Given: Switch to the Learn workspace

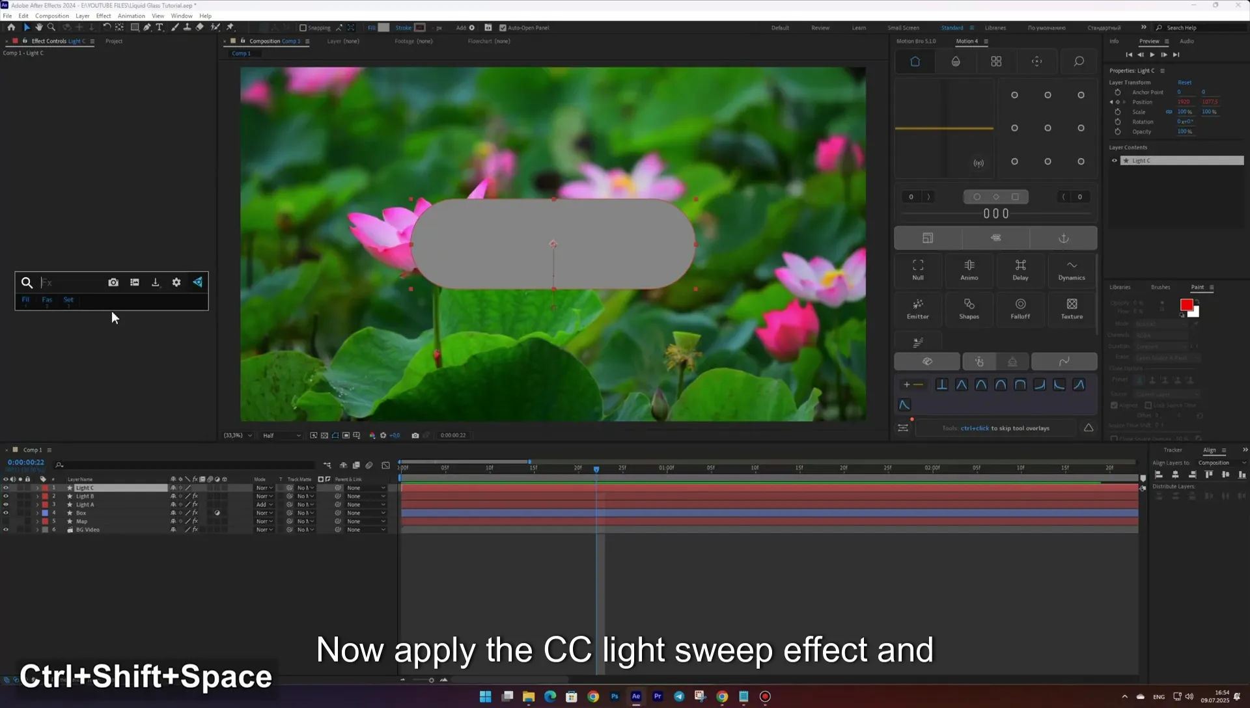Looking at the screenshot, I should coord(859,28).
